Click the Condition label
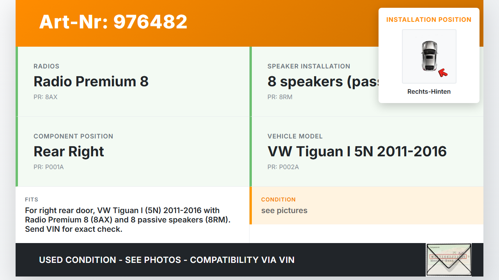This screenshot has height=280, width=499. (278, 199)
